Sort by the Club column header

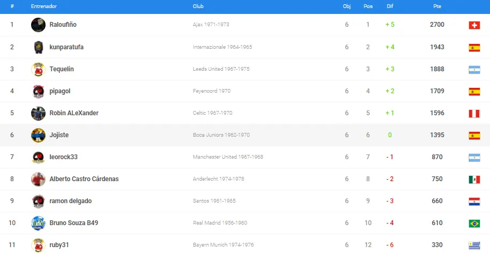198,6
